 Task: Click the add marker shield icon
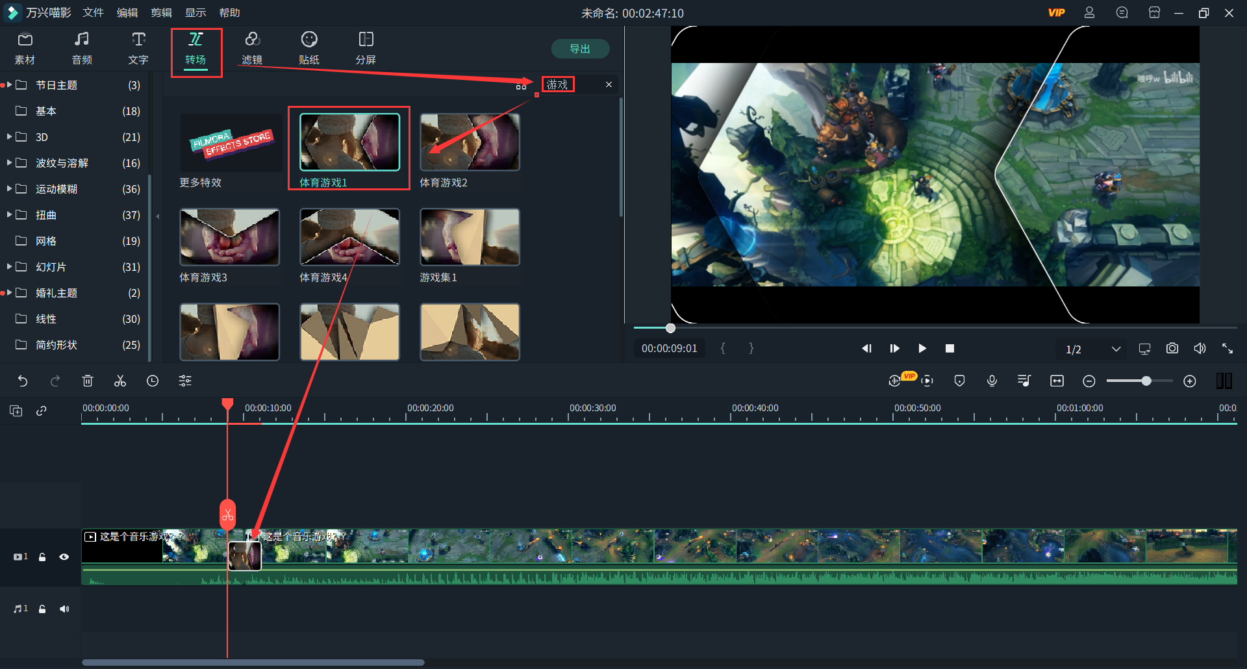959,381
